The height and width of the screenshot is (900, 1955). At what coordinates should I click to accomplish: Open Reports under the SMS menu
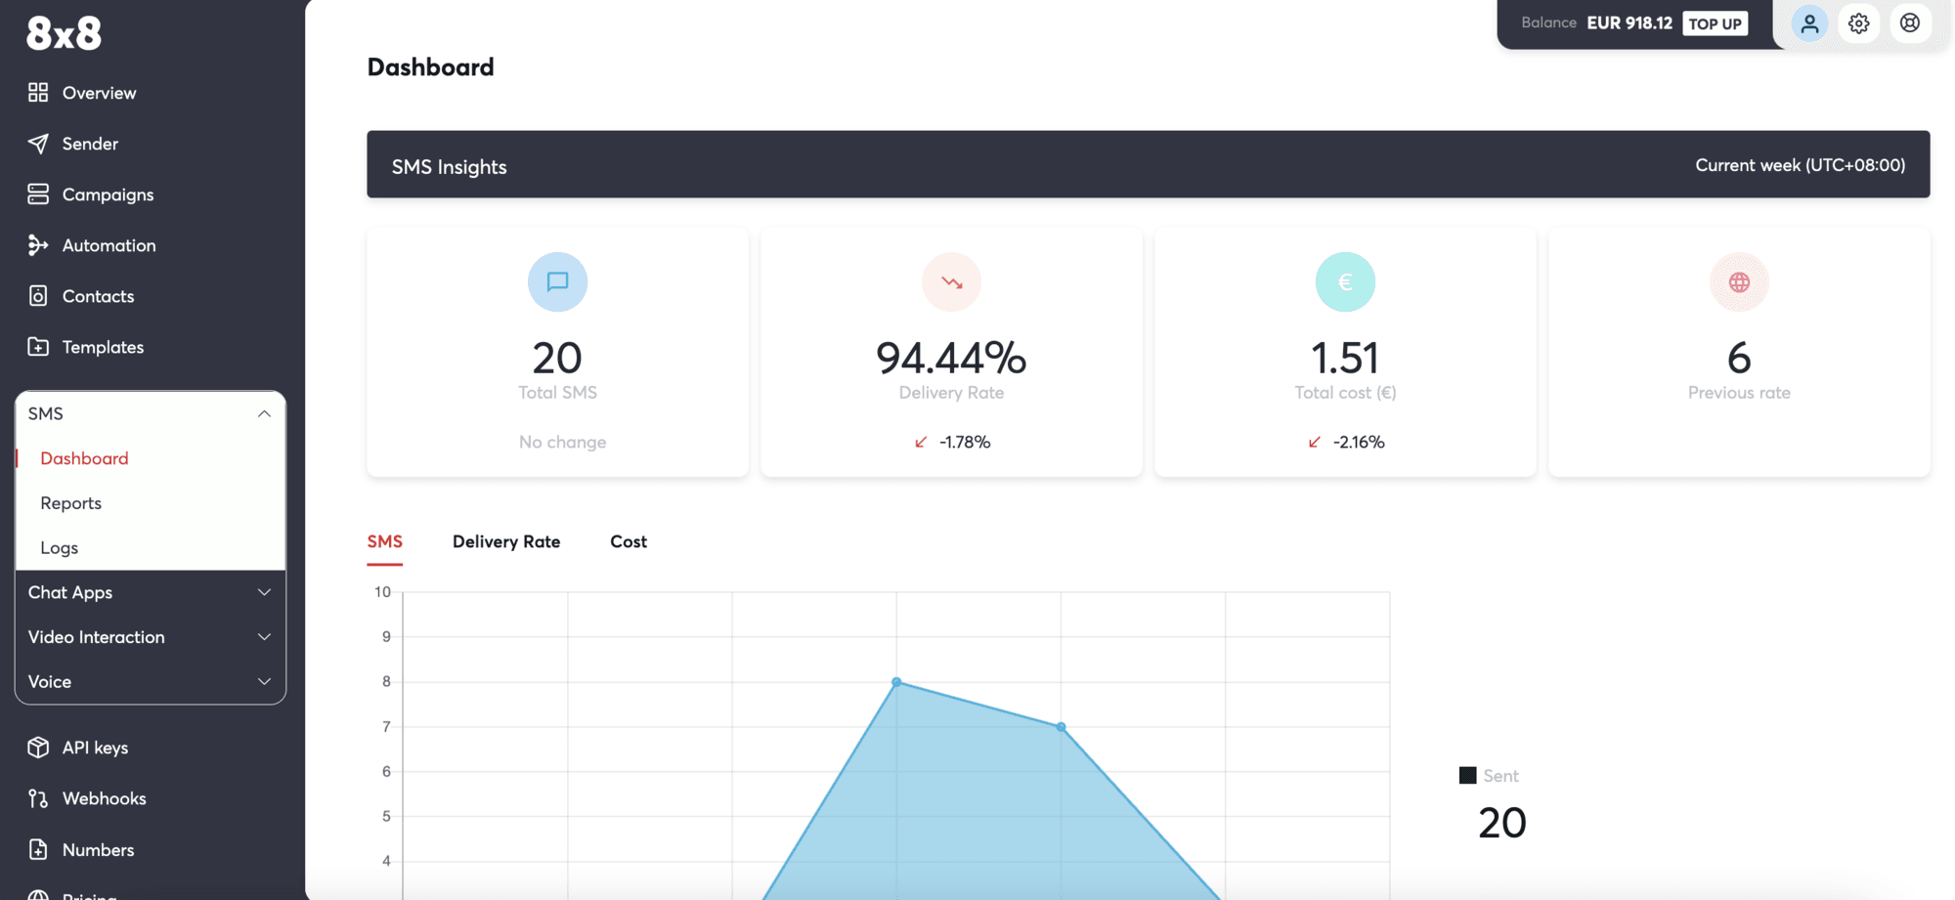coord(70,503)
